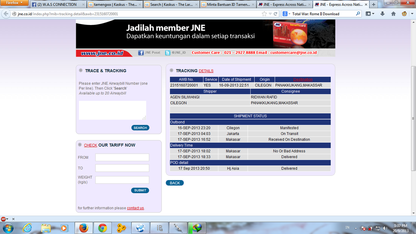Expand the Google search engine dropdown

pos(286,14)
